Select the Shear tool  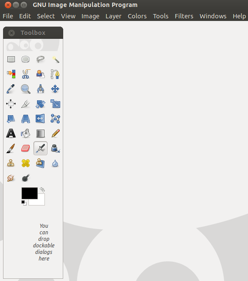[x=11, y=118]
